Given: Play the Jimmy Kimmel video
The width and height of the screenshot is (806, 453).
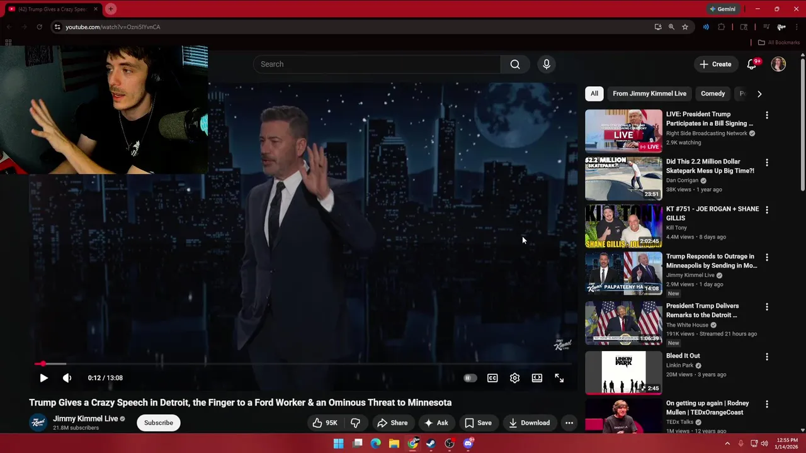Looking at the screenshot, I should [43, 378].
